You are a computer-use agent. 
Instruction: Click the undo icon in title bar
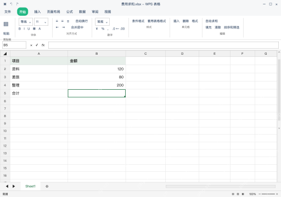(11, 4)
